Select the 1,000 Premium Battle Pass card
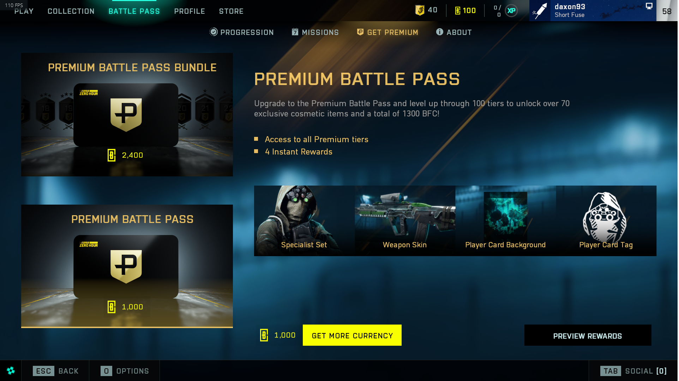The height and width of the screenshot is (381, 679). [127, 266]
